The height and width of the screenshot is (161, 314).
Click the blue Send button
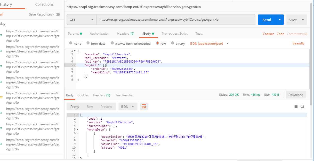[267, 20]
